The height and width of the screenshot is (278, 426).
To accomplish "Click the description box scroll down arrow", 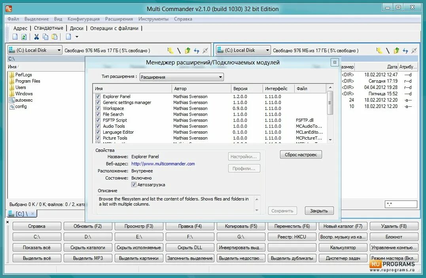I will (257, 211).
